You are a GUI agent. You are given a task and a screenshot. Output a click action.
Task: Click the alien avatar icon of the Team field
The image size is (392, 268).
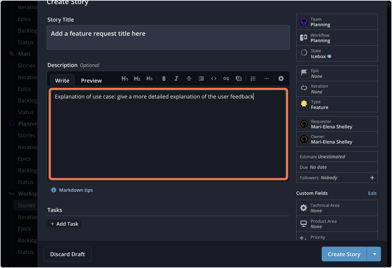point(304,22)
